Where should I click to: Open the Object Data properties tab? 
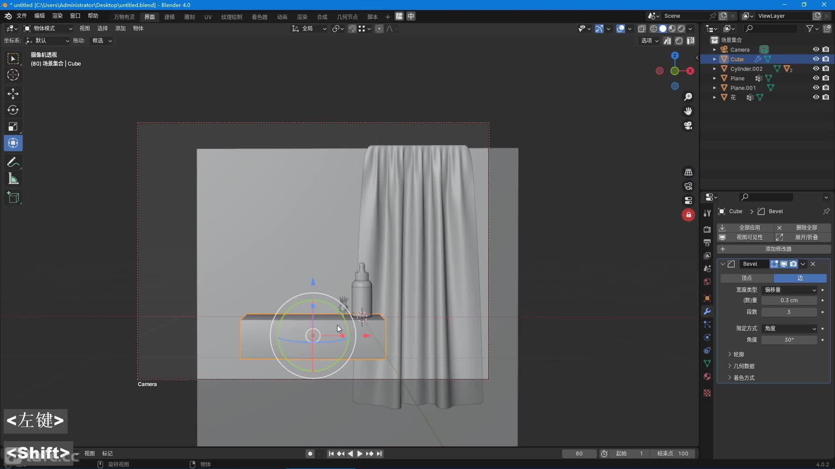coord(707,363)
